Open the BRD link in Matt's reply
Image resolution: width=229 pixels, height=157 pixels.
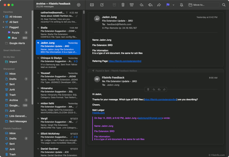click(160, 99)
